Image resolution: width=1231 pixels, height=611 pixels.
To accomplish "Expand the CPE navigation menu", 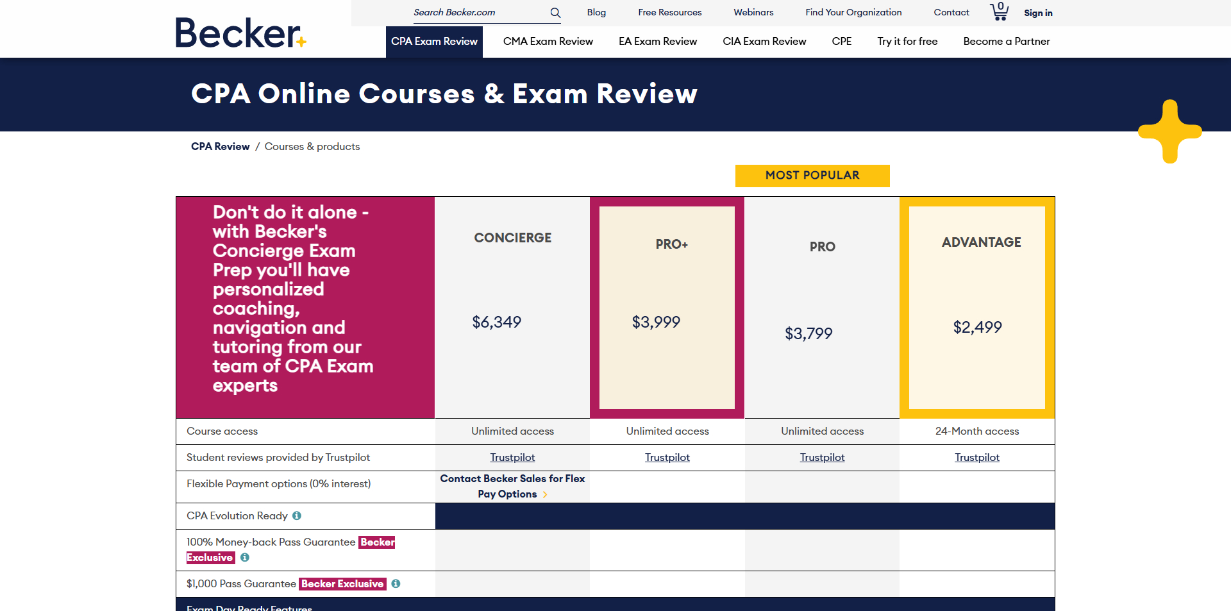I will click(x=841, y=42).
